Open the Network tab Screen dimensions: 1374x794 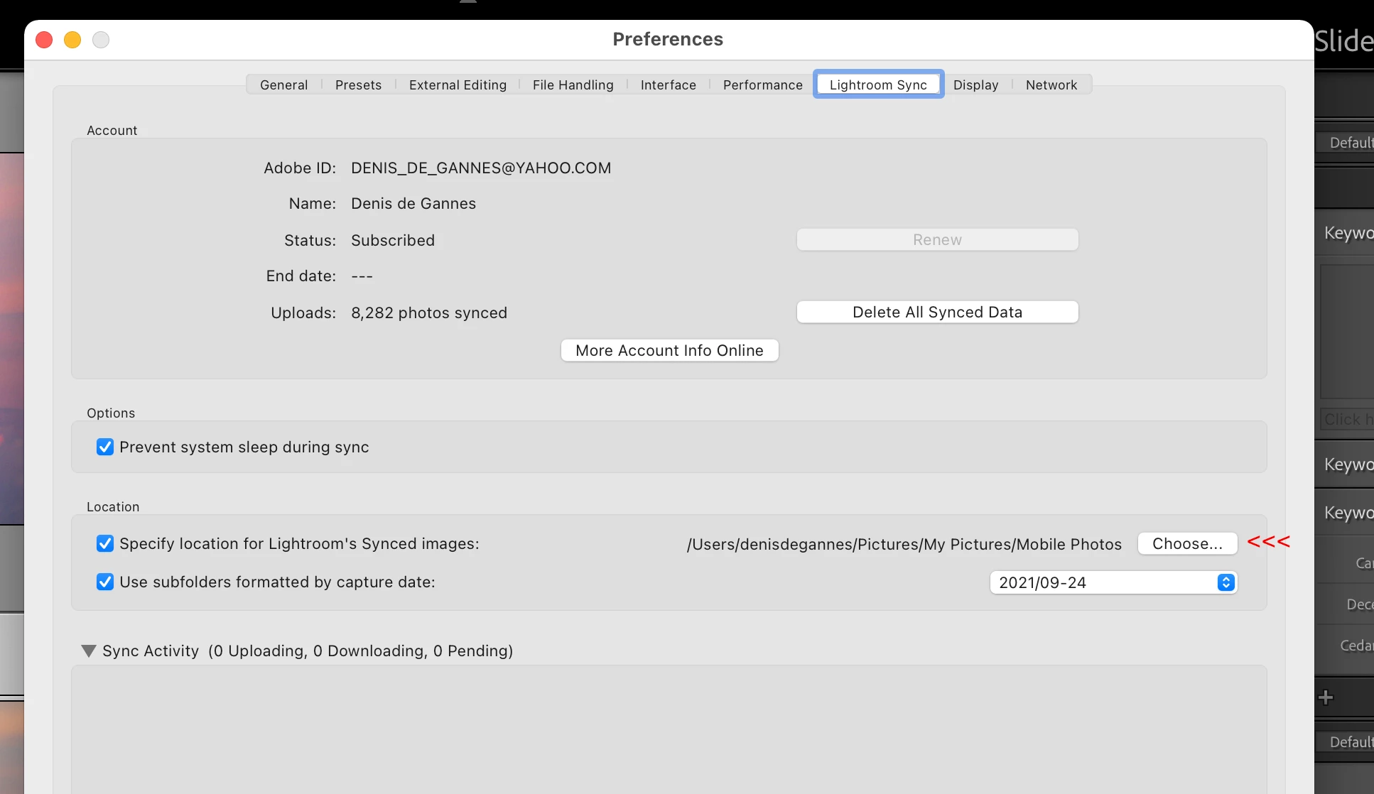click(1051, 85)
